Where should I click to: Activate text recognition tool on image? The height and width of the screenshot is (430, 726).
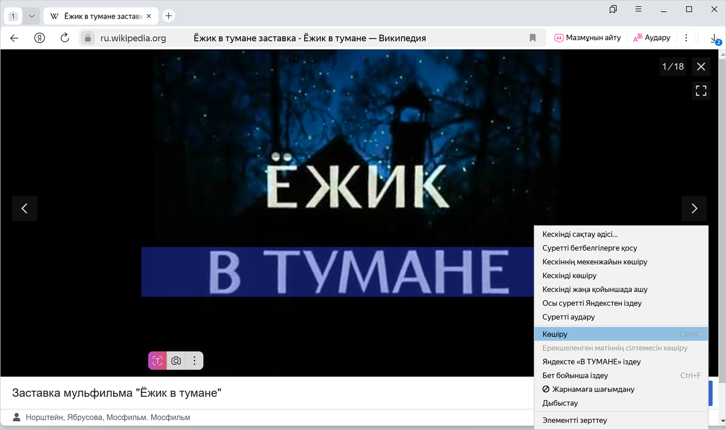tap(157, 361)
